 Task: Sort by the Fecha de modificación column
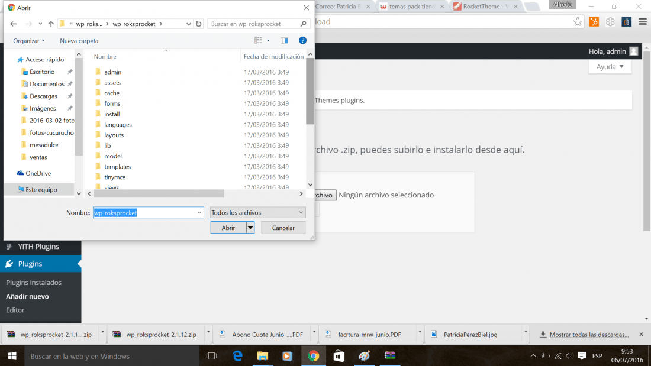click(x=273, y=56)
